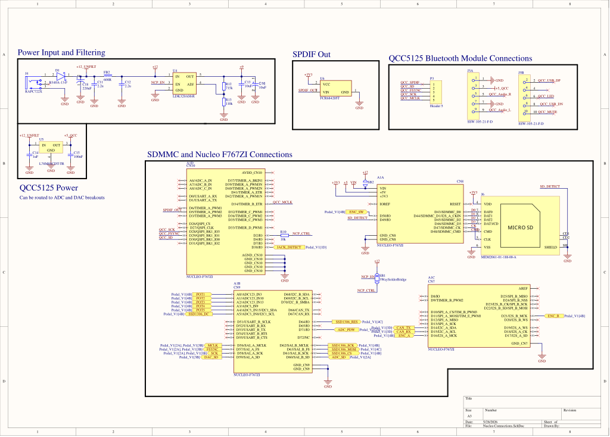The height and width of the screenshot is (437, 610).
Task: Click the CAN_TX port
Action: 404,327
